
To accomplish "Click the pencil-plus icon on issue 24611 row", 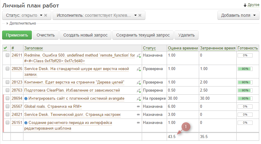I will tap(139, 56).
